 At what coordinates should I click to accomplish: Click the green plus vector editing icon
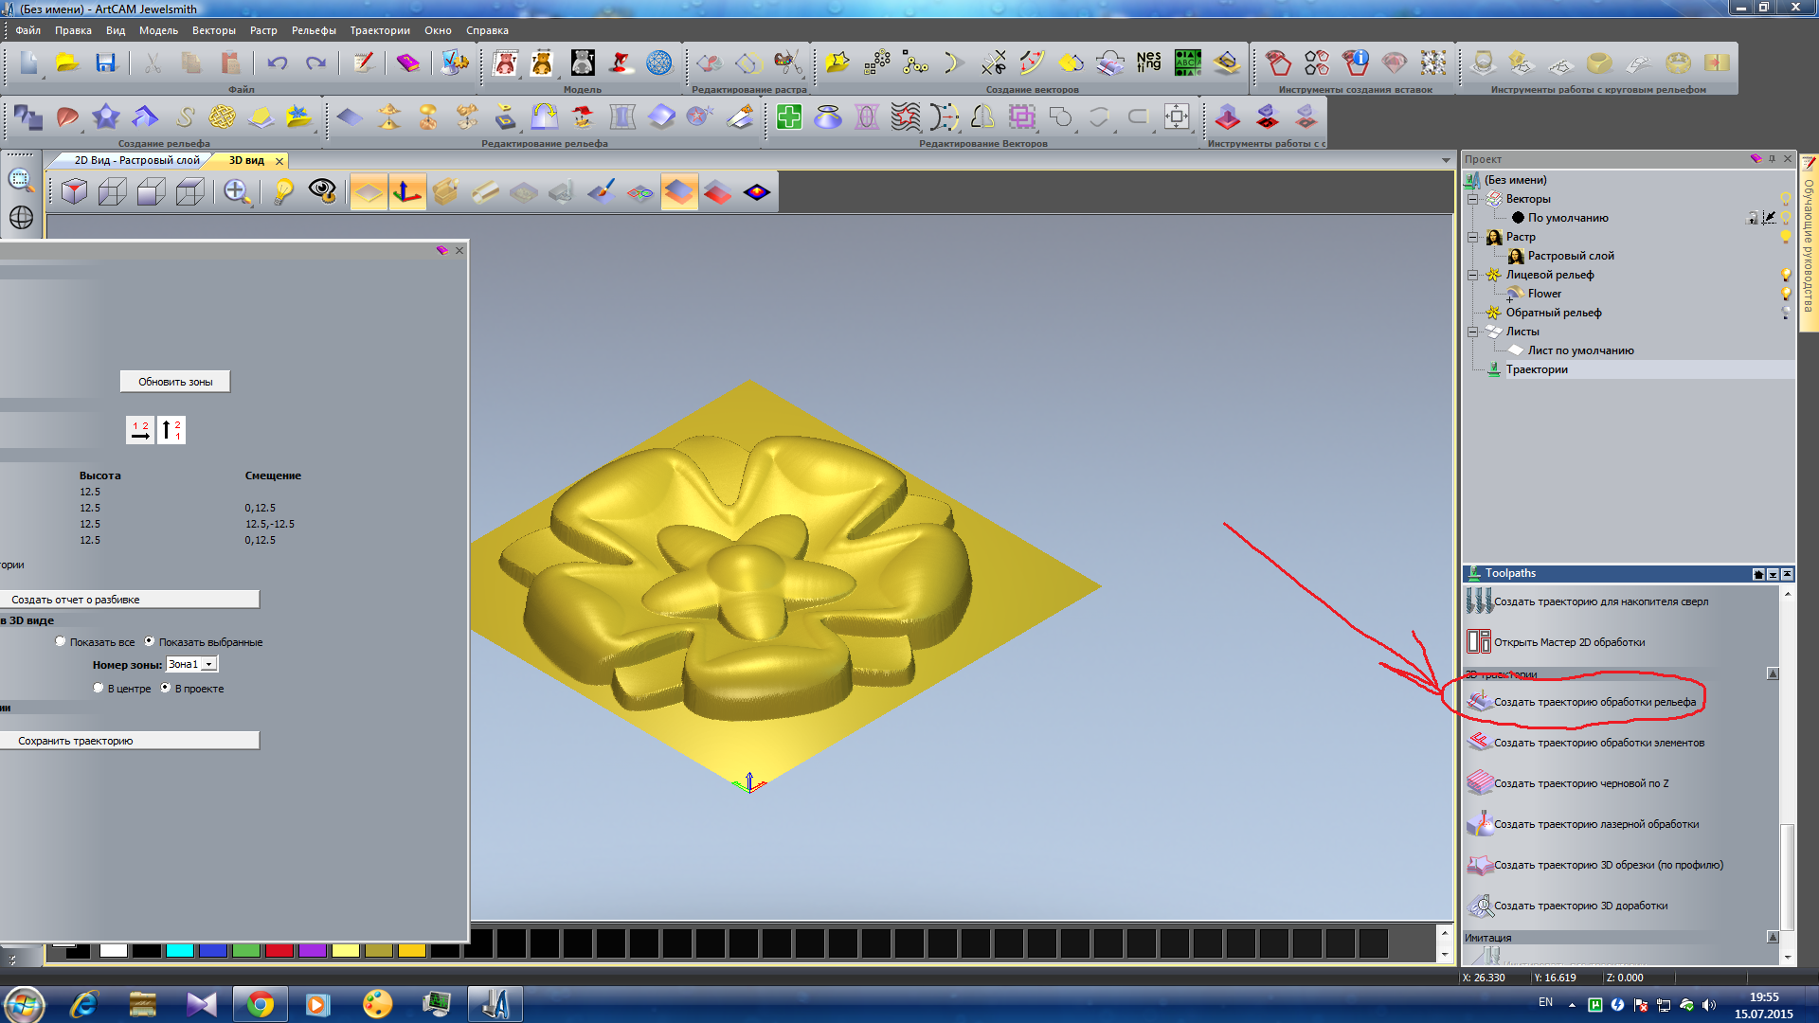tap(788, 117)
